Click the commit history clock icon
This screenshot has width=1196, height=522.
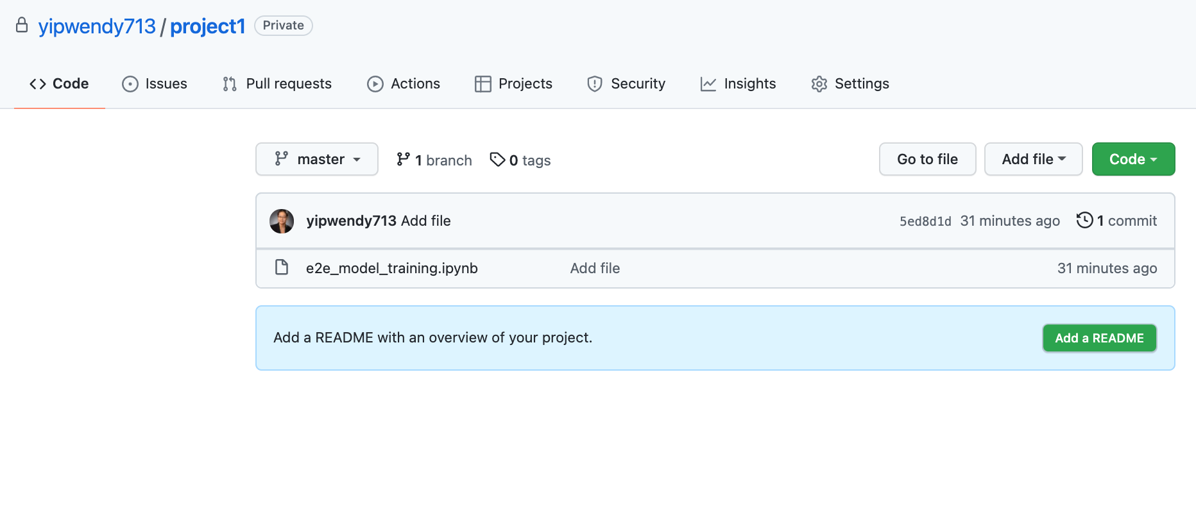tap(1084, 221)
